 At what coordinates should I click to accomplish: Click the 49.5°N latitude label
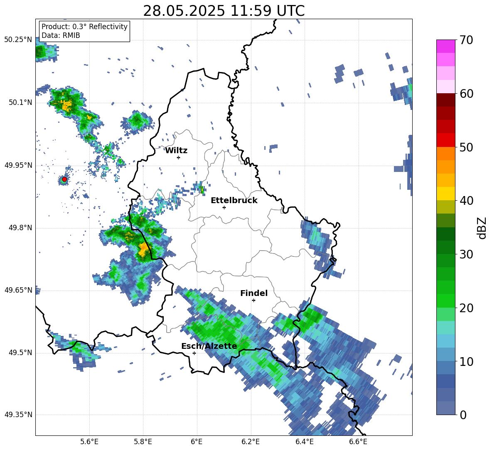21,353
